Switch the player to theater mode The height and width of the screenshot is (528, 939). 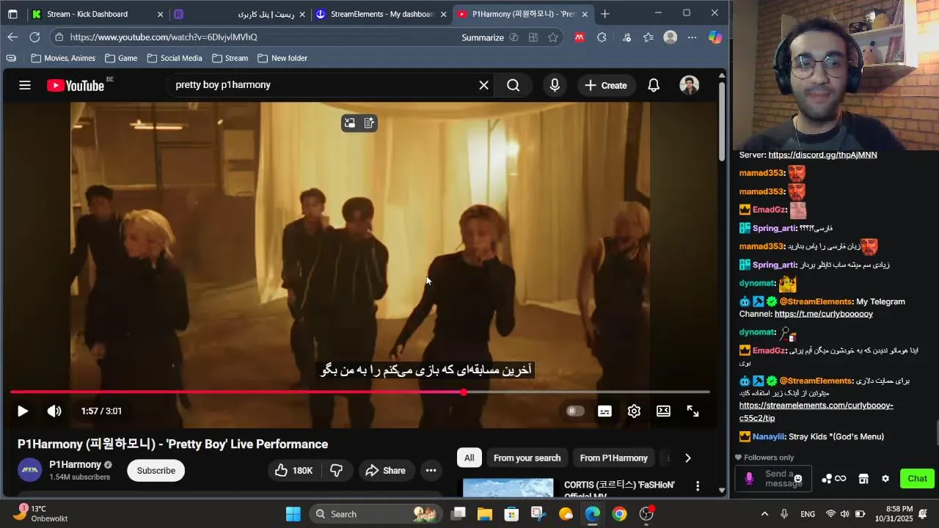point(663,411)
